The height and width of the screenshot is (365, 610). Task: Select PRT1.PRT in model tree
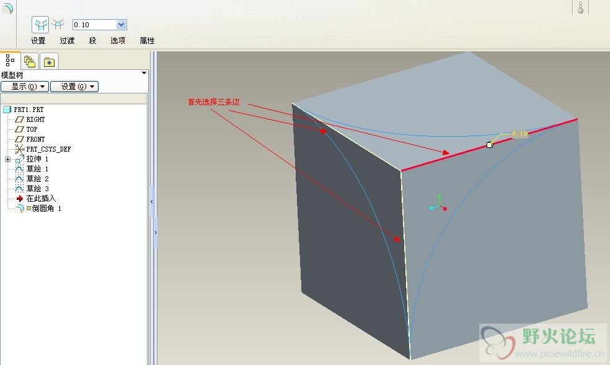pyautogui.click(x=29, y=109)
